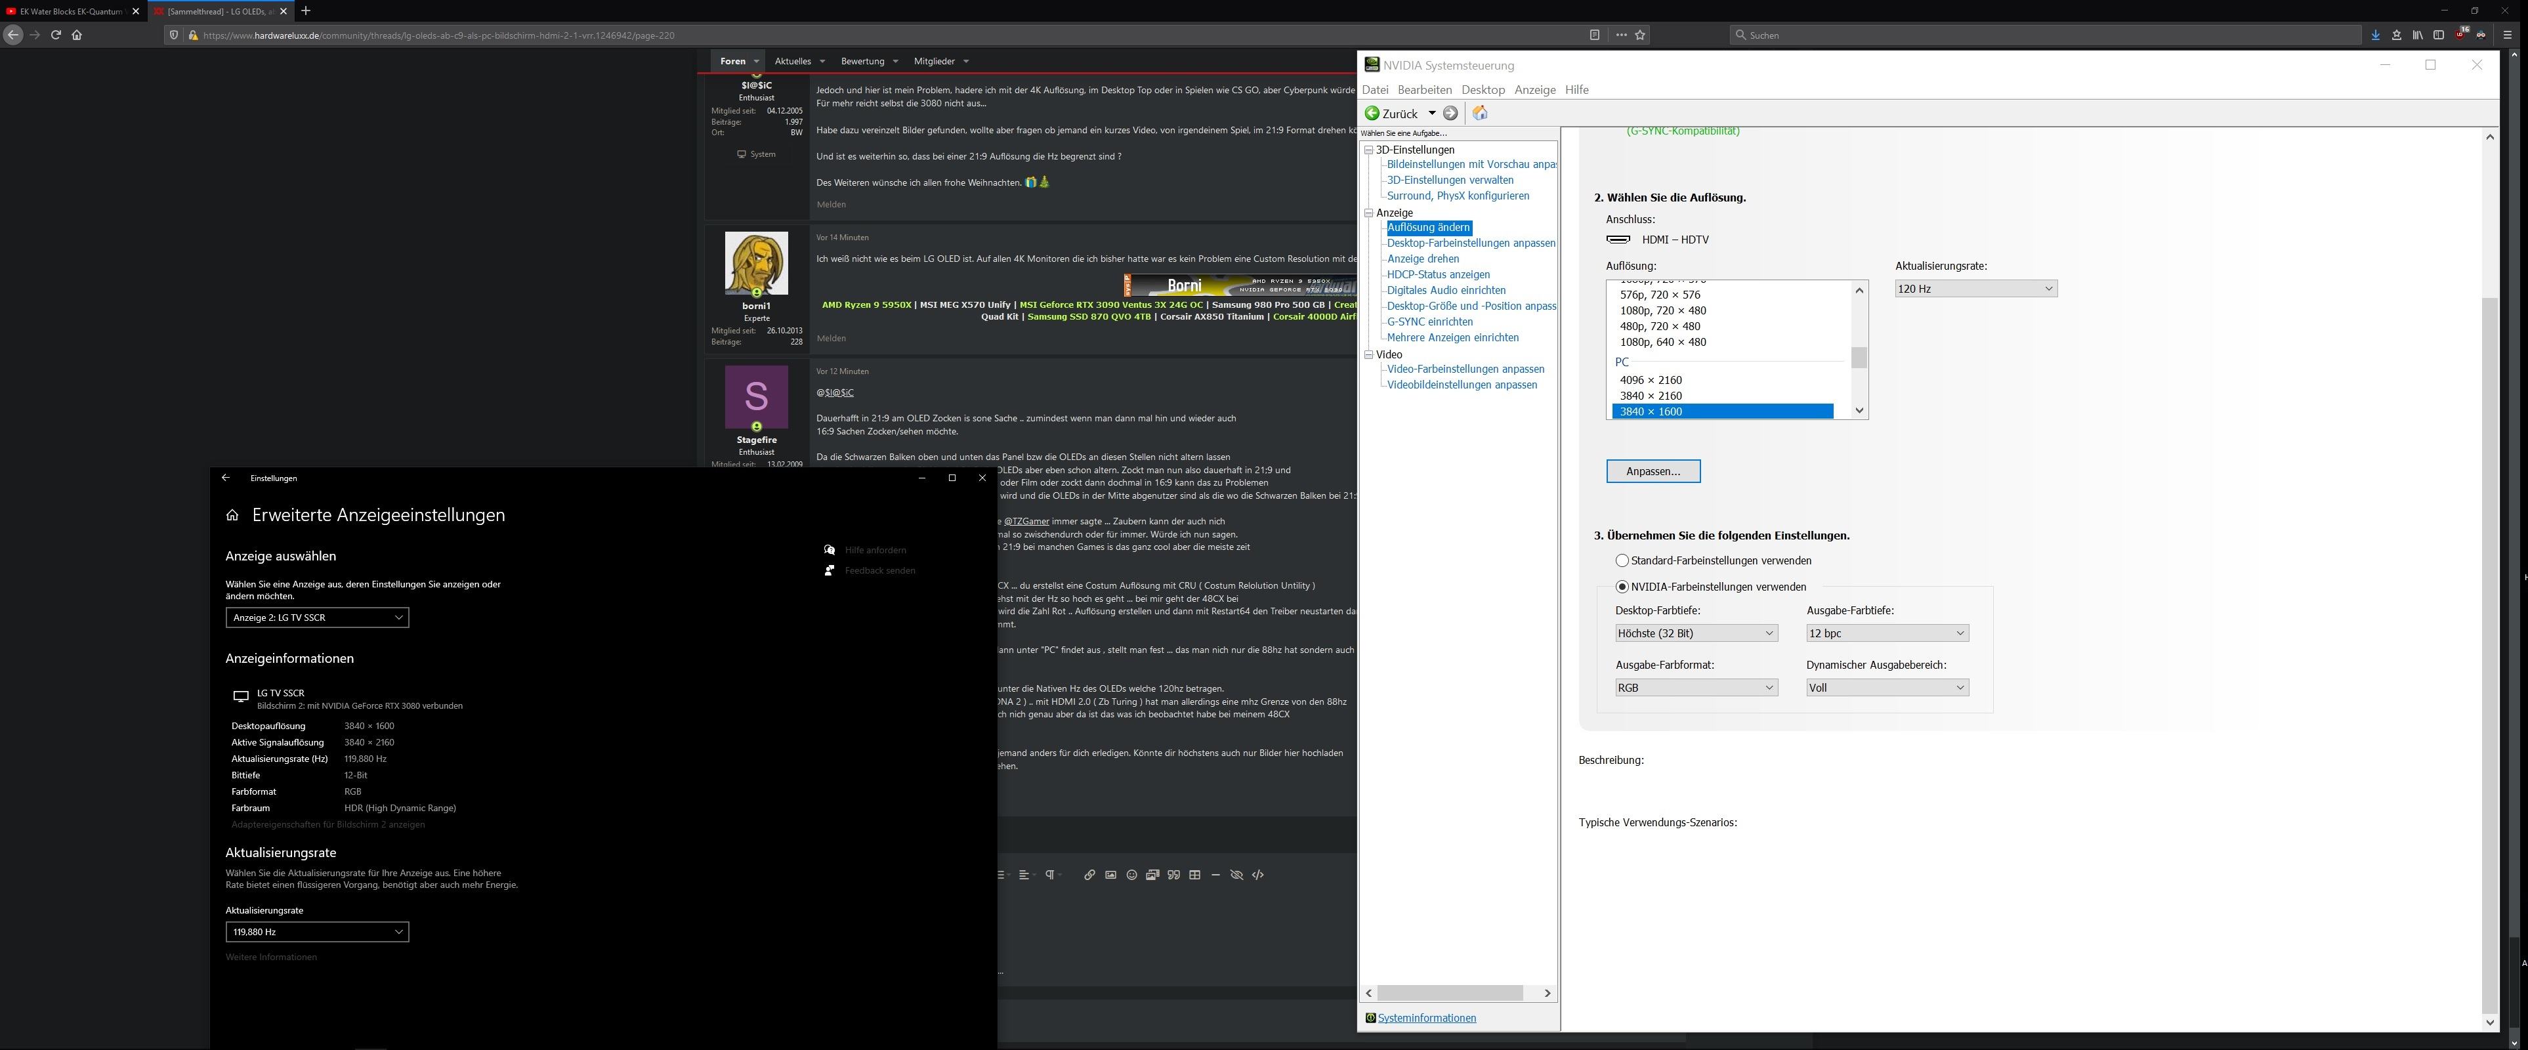The height and width of the screenshot is (1050, 2528).
Task: Open Anzeige 2: LG TV SSCR dropdown
Action: 317,618
